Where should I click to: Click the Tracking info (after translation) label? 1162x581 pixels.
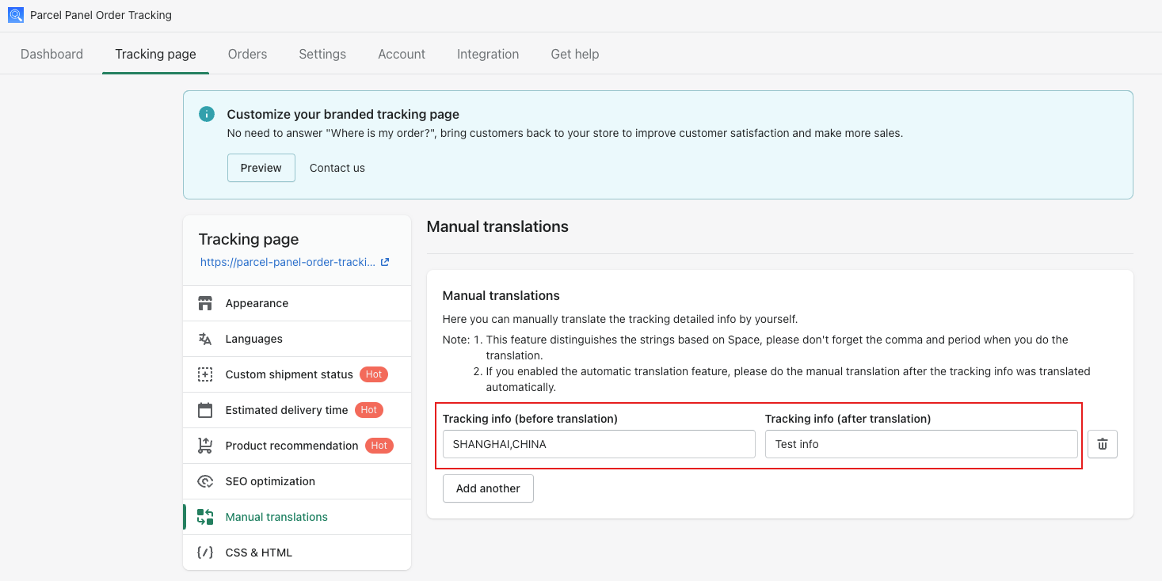point(848,419)
